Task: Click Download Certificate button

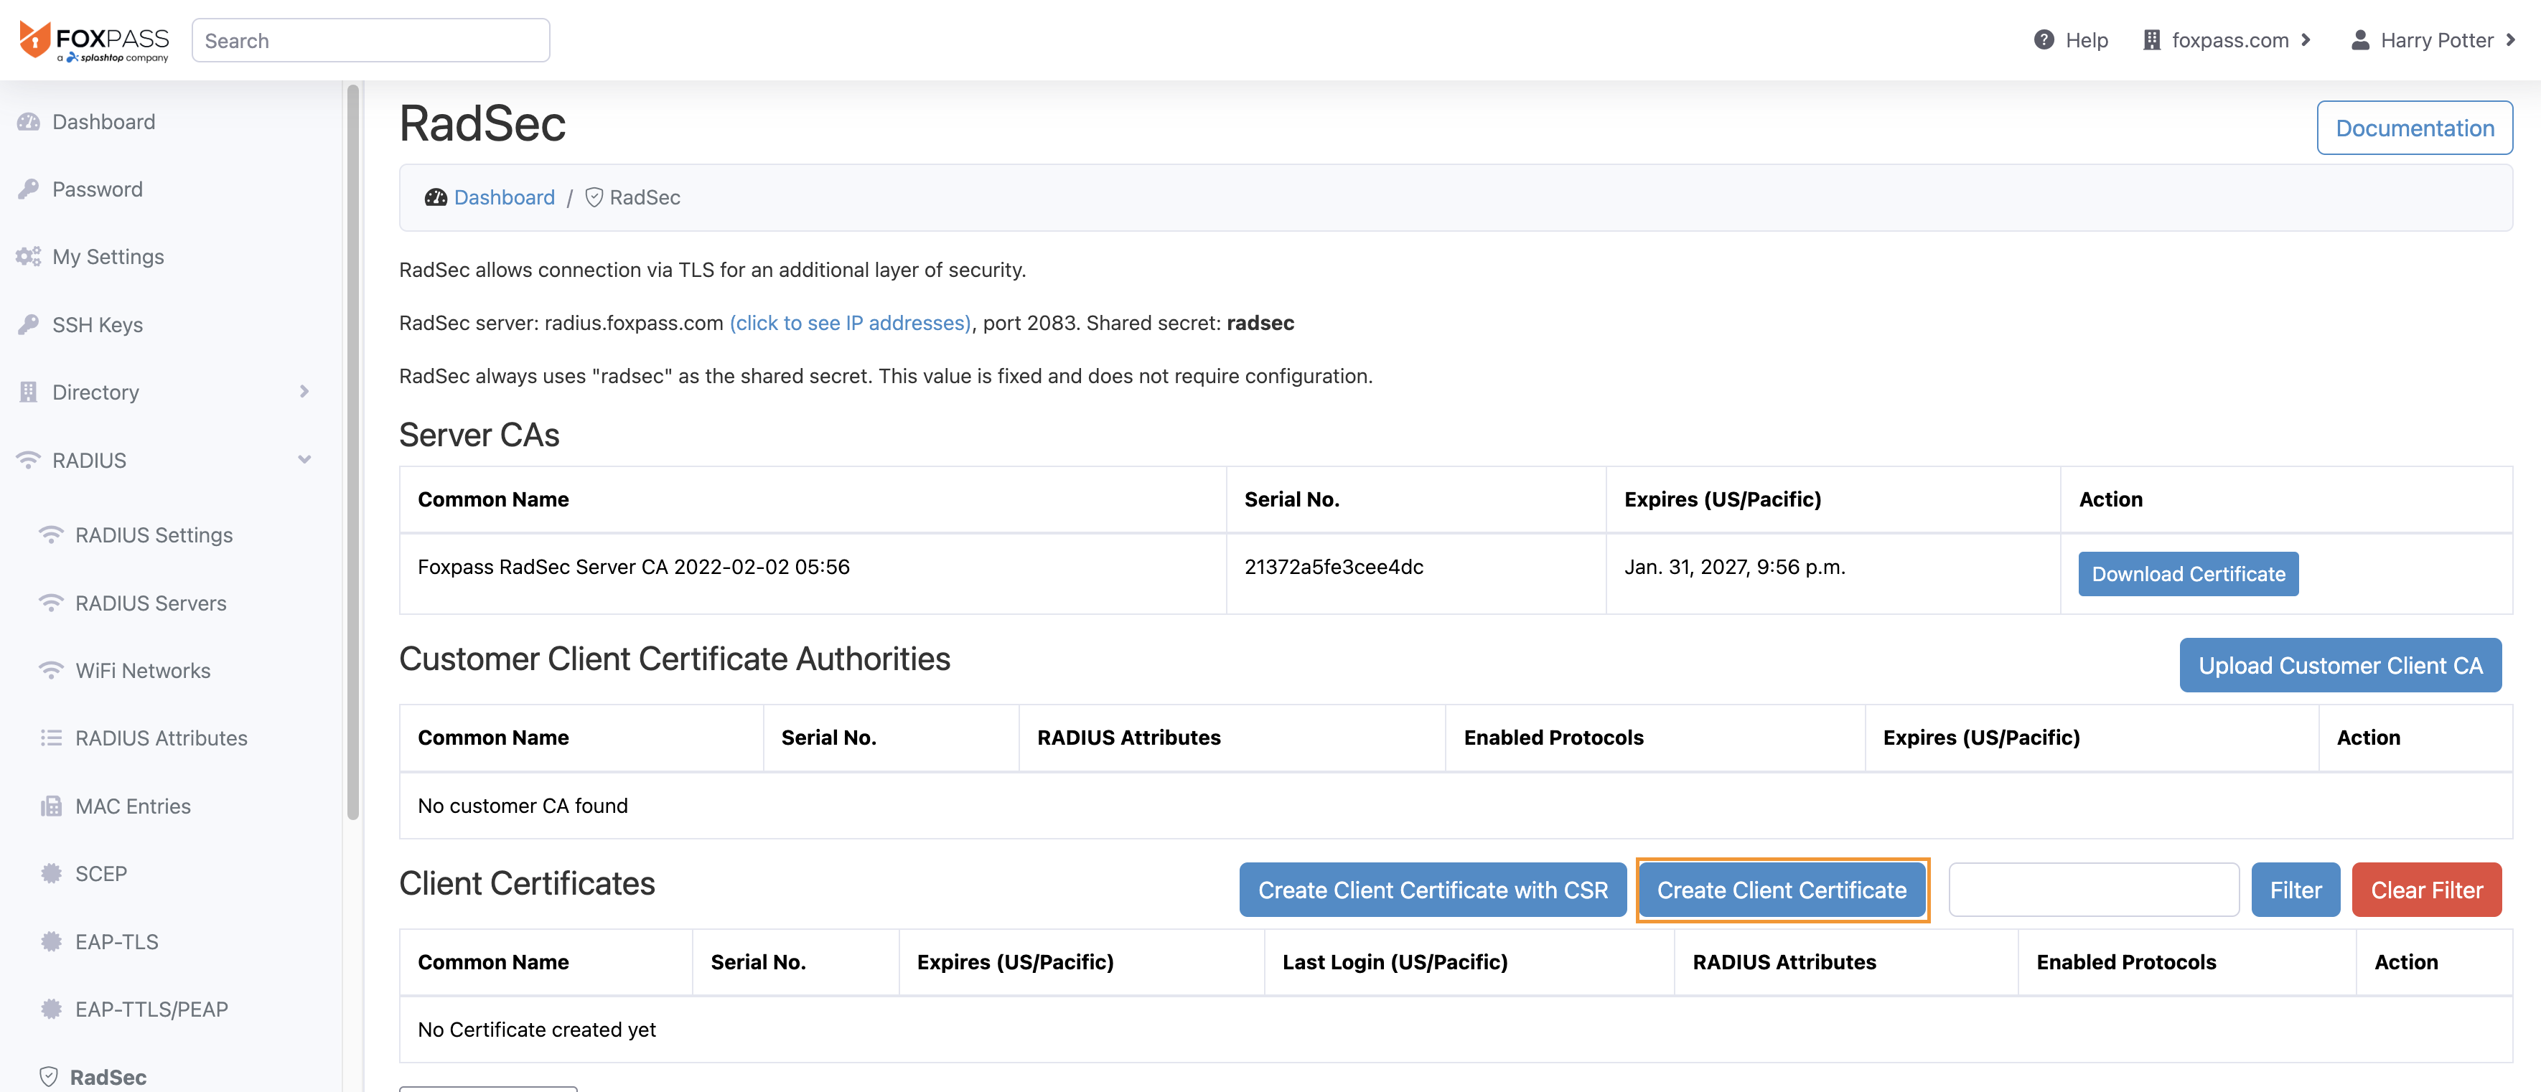Action: click(x=2187, y=573)
